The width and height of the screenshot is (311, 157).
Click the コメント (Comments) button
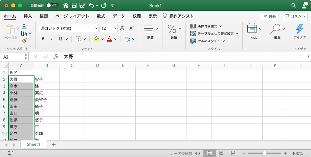pyautogui.click(x=294, y=16)
